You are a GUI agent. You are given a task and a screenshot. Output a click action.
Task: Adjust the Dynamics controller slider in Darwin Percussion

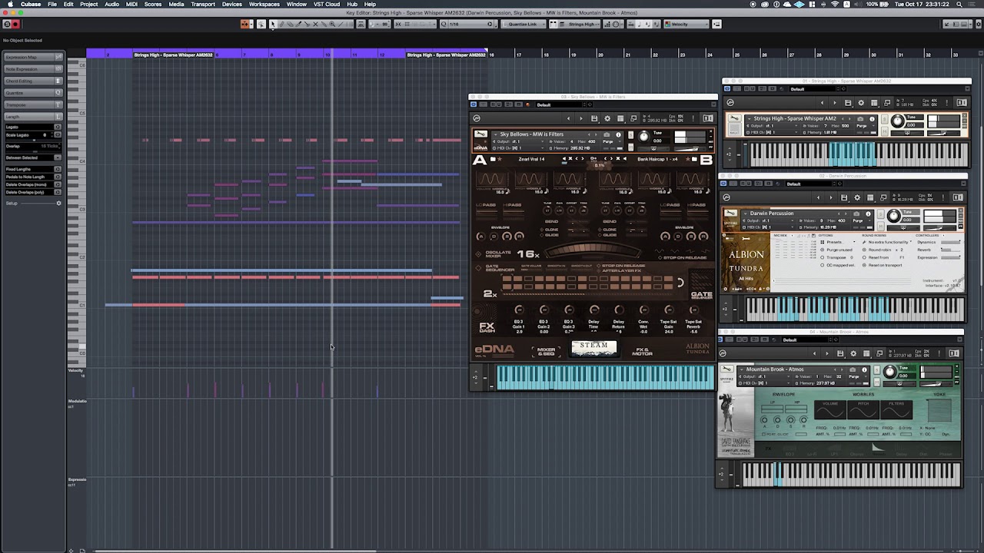[x=950, y=243]
